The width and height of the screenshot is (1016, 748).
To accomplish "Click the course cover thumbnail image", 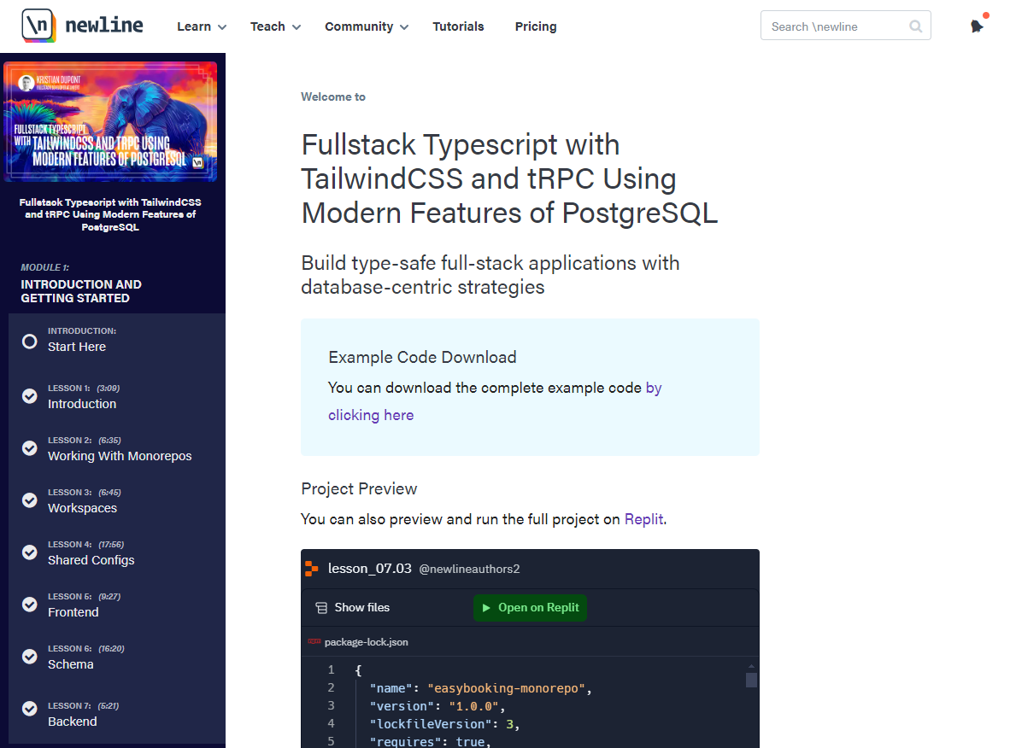I will click(110, 122).
